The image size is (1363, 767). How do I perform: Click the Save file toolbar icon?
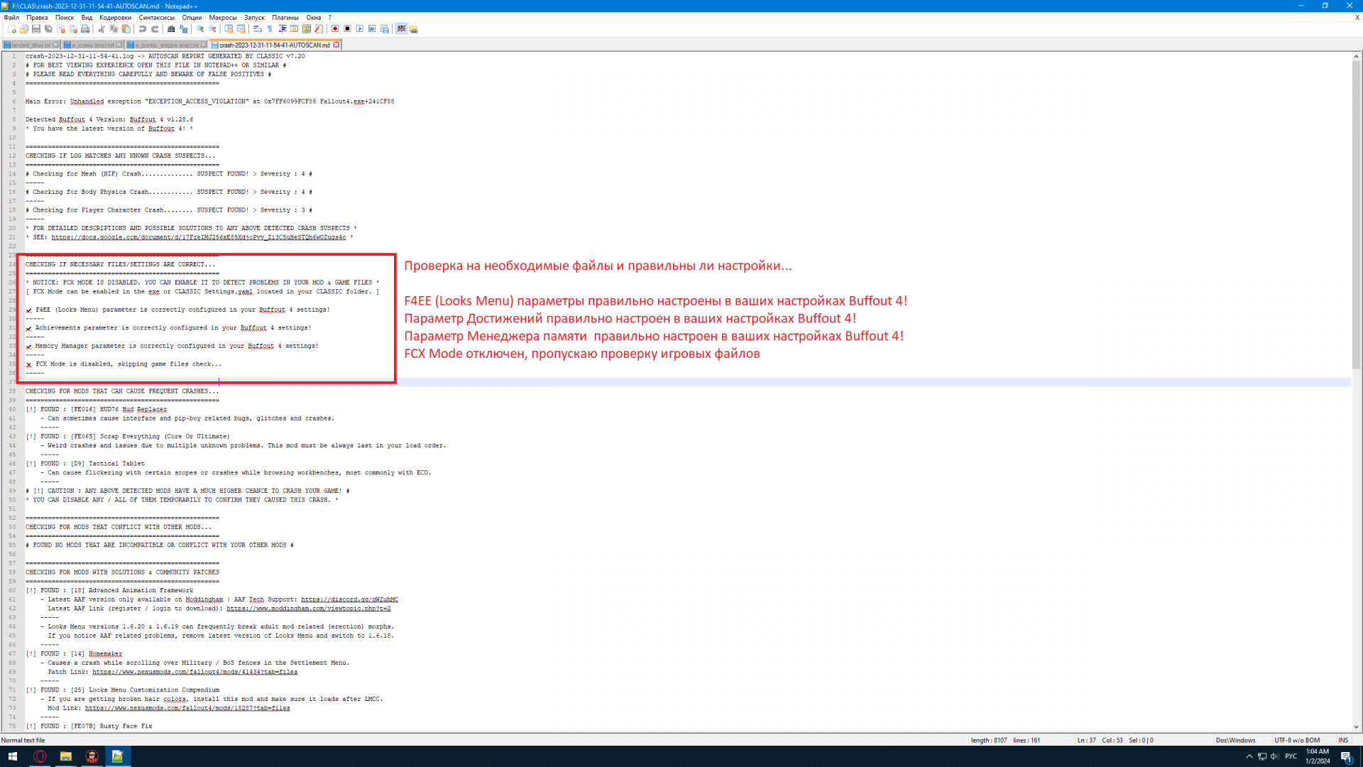click(x=36, y=29)
